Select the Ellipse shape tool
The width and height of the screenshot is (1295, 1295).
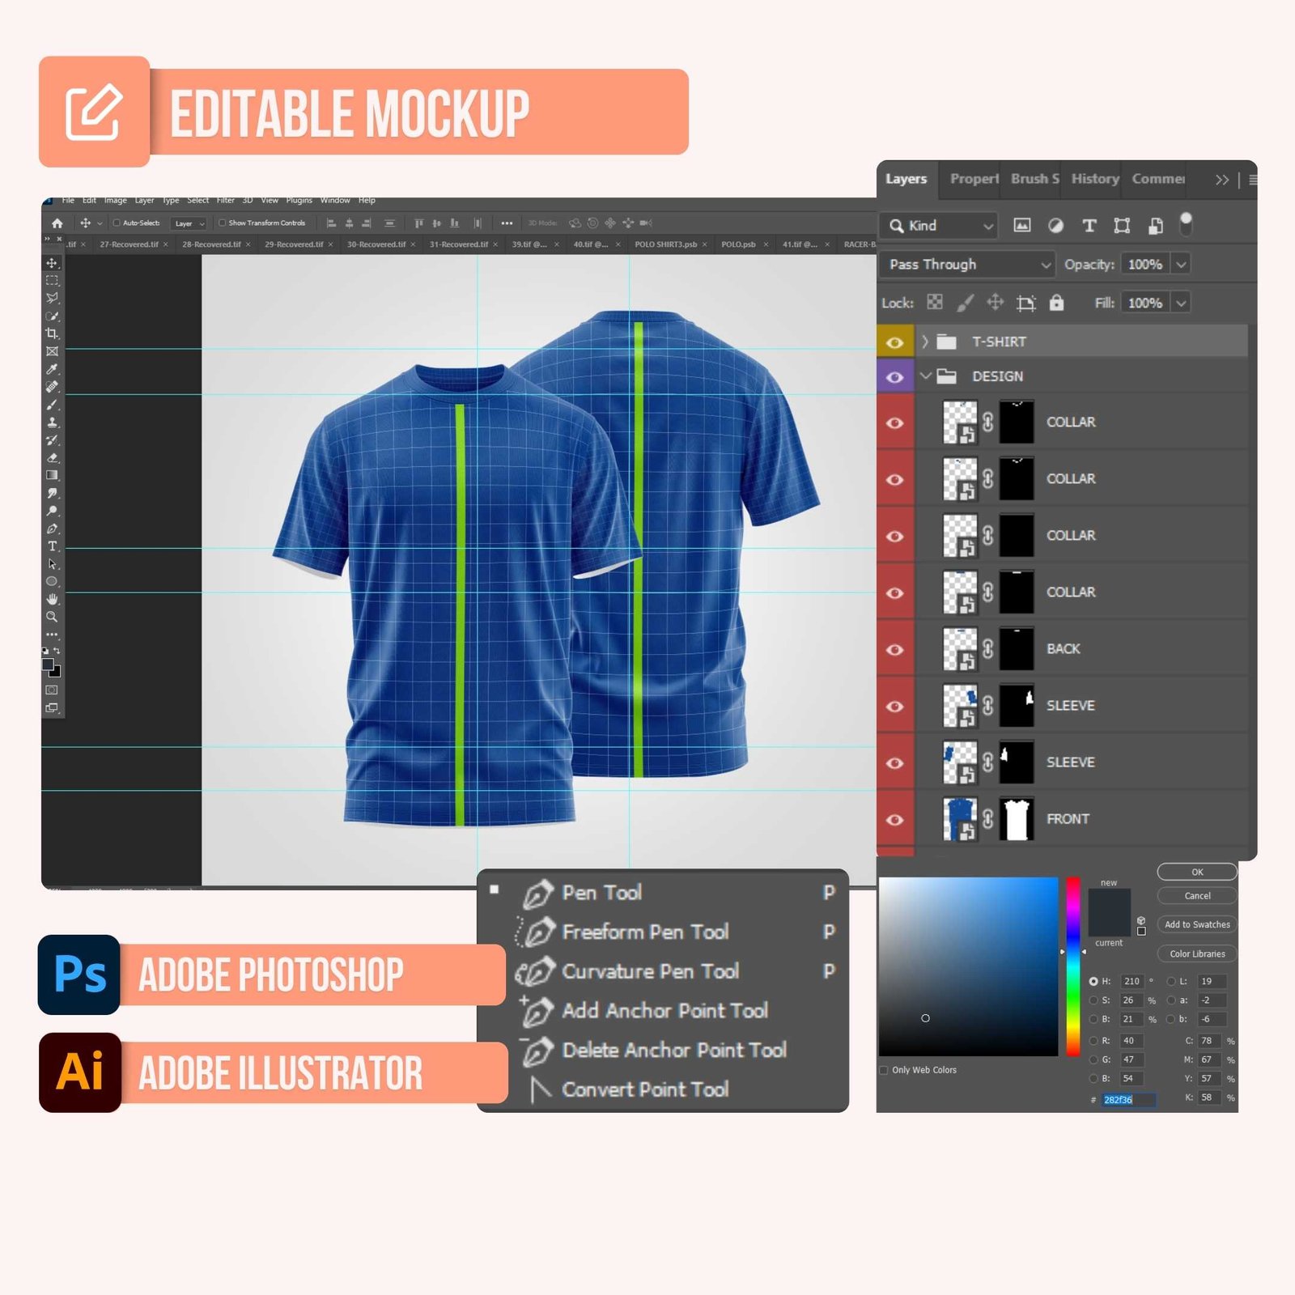click(52, 581)
